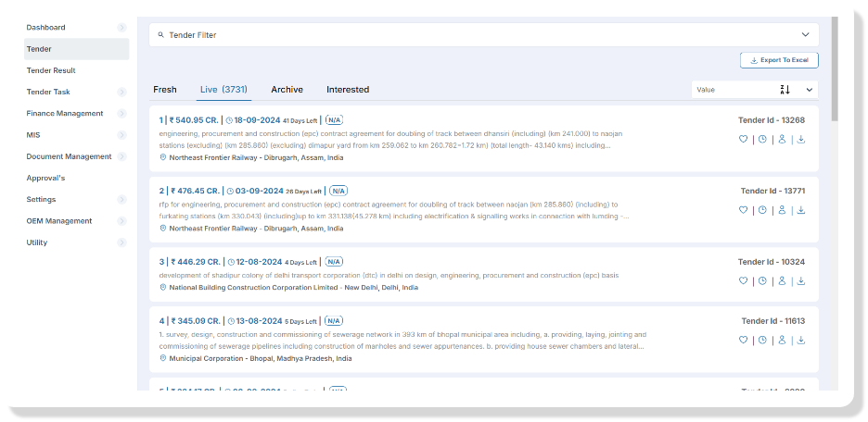868x422 pixels.
Task: Click clock icon for Tender Id 10324
Action: click(762, 280)
